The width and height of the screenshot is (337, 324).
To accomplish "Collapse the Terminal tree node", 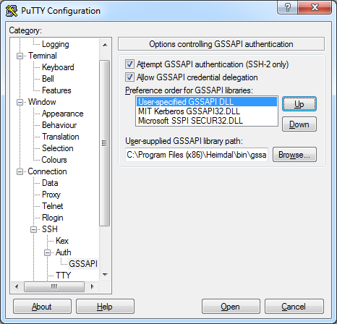I will (x=20, y=56).
